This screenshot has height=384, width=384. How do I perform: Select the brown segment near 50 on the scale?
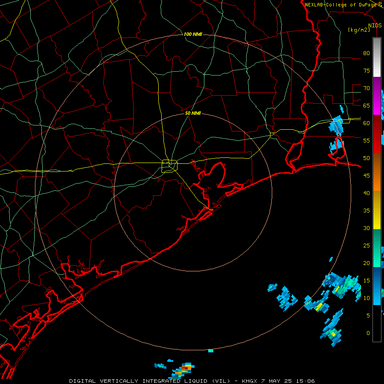point(377,163)
